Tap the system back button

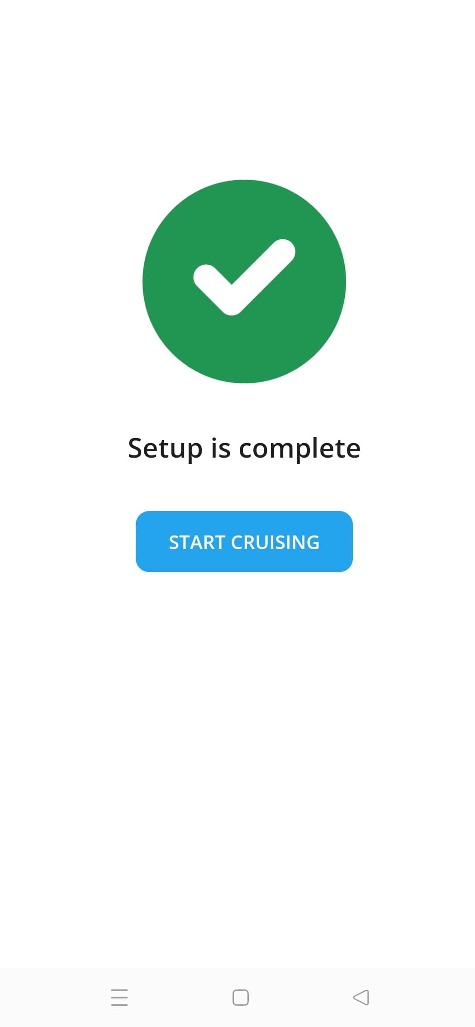[361, 997]
